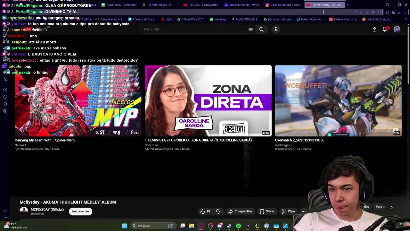410x231 pixels.
Task: Open Task View icon on taskbar
Action: pyautogui.click(x=182, y=226)
